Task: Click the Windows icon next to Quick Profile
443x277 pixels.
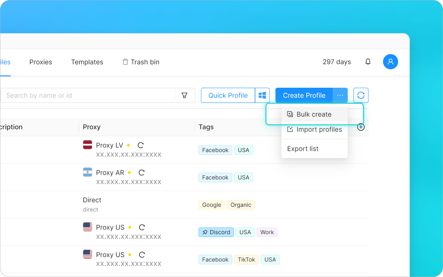Action: point(262,95)
